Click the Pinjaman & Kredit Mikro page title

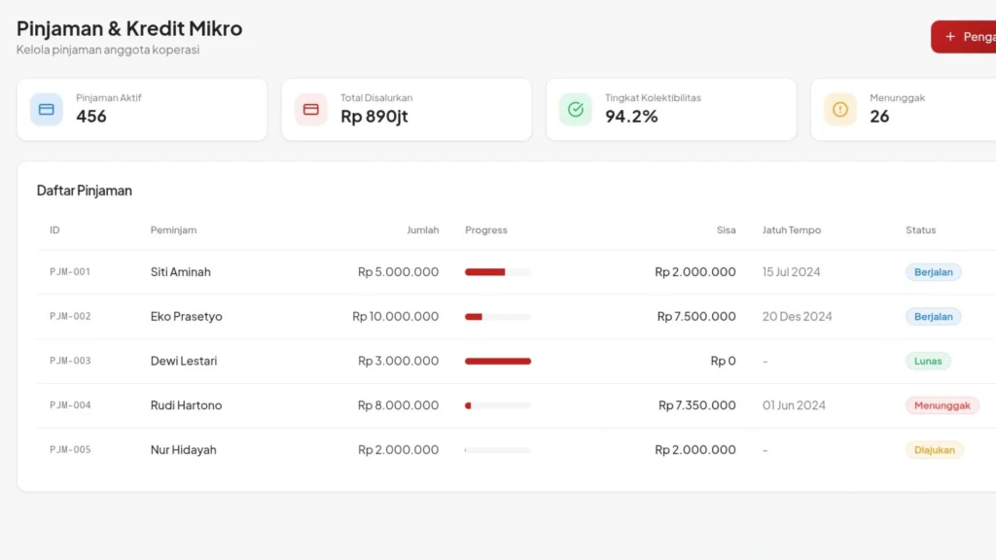click(x=129, y=28)
